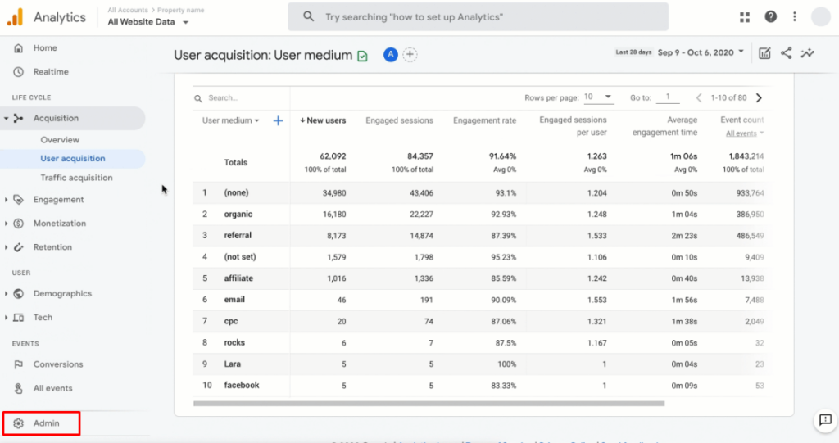Click the share report icon
Screen dimensions: 839x443
click(x=786, y=53)
